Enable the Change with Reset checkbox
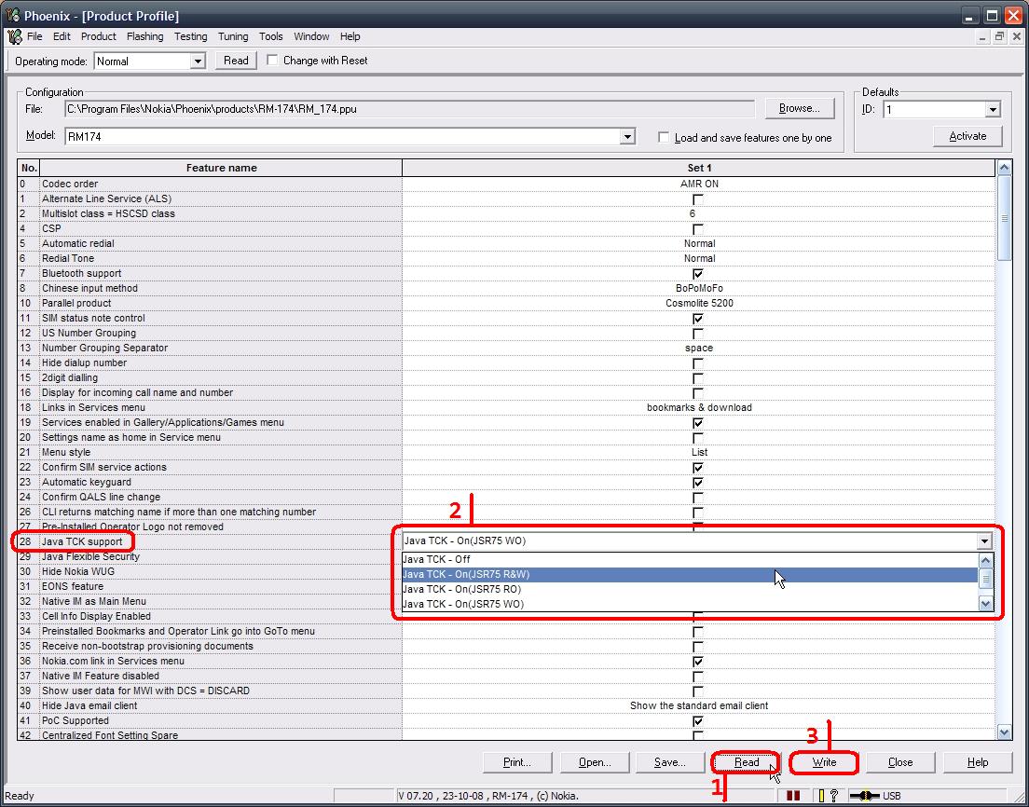Viewport: 1029px width, 807px height. [x=271, y=60]
